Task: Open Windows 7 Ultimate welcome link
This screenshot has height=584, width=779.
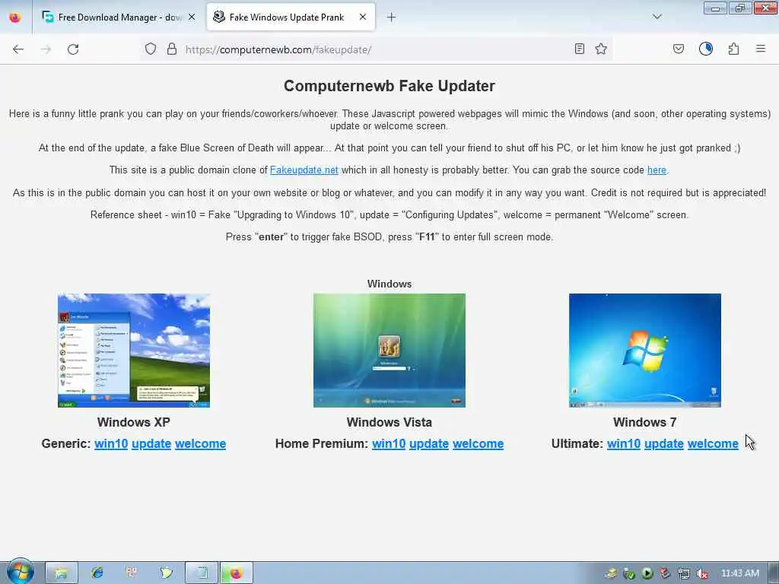Action: [x=713, y=443]
